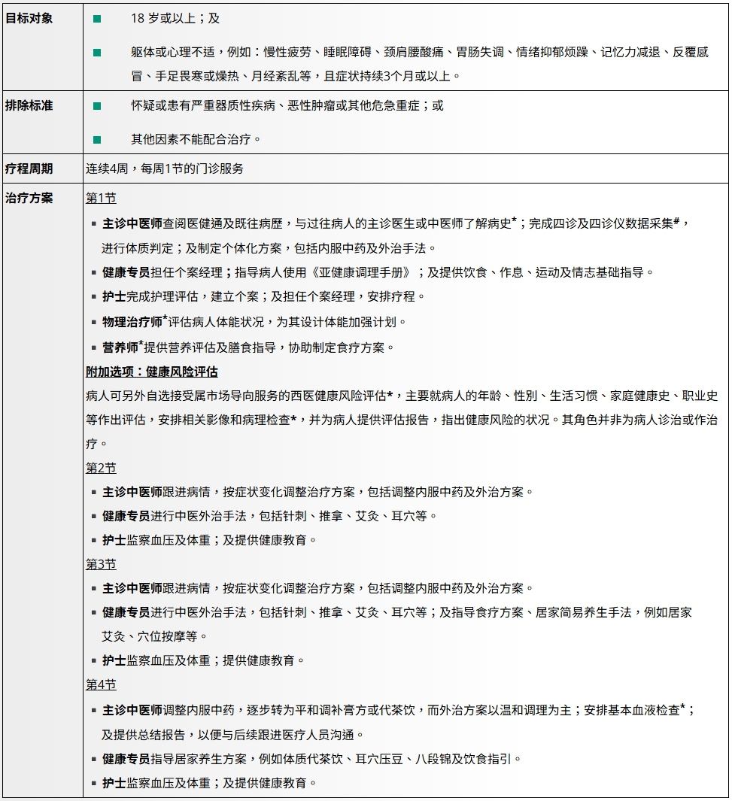Click the 第4节 heading
The height and width of the screenshot is (801, 732).
tap(101, 684)
